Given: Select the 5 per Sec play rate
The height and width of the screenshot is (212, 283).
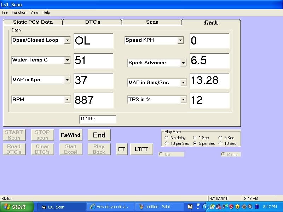Looking at the screenshot, I should tap(195, 143).
